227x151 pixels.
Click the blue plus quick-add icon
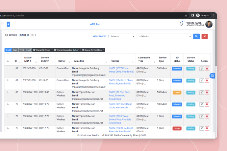tap(8, 24)
